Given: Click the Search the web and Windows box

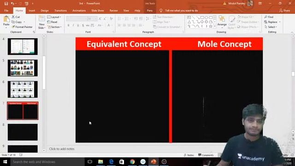Looking at the screenshot, I should pyautogui.click(x=47, y=162).
